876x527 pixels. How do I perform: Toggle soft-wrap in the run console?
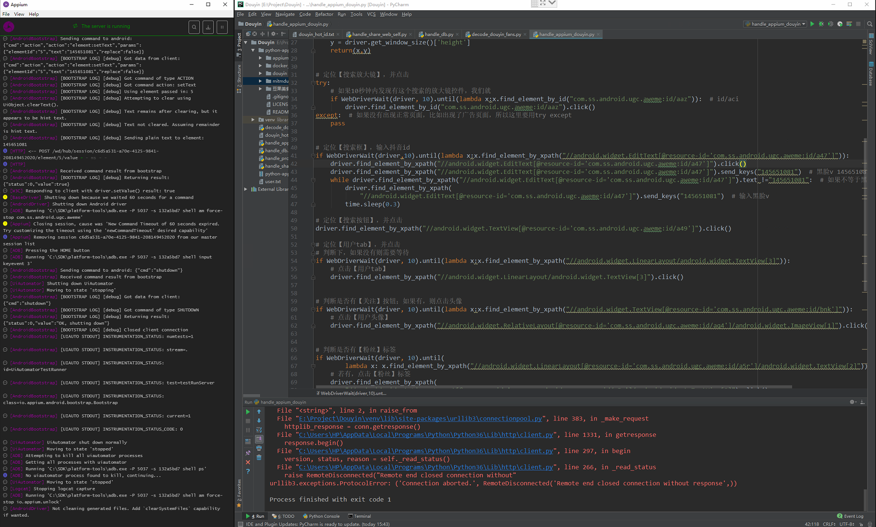pyautogui.click(x=259, y=430)
